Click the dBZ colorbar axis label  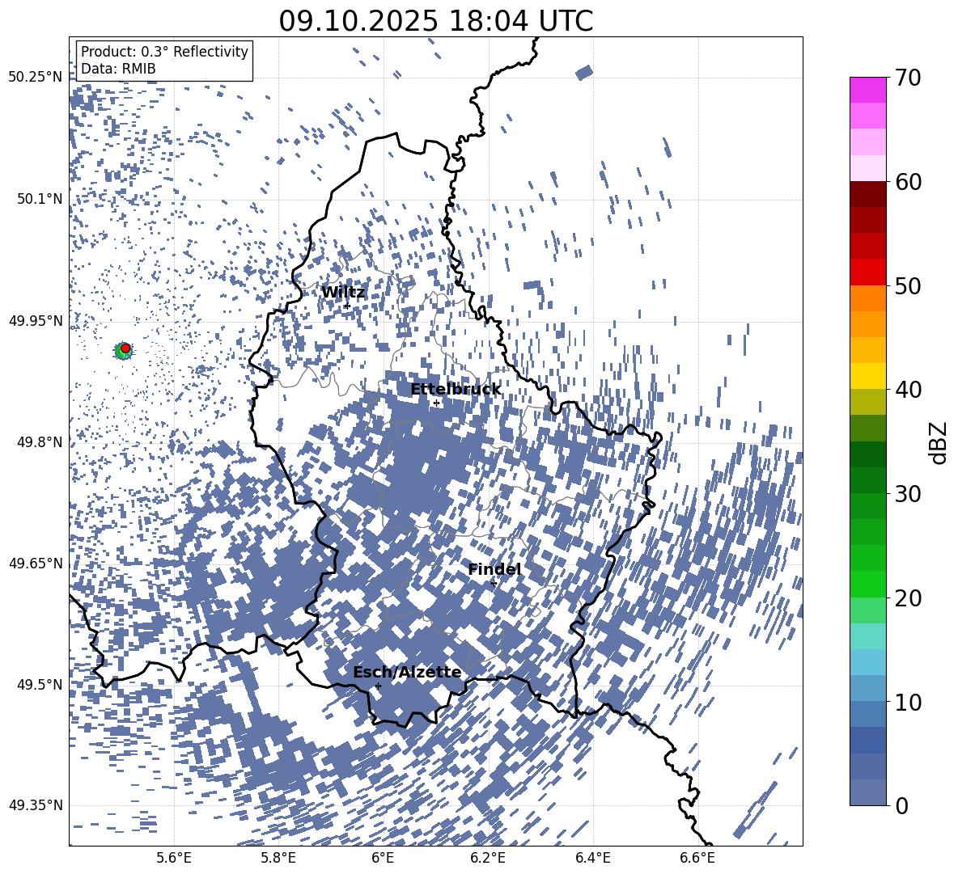pos(939,442)
